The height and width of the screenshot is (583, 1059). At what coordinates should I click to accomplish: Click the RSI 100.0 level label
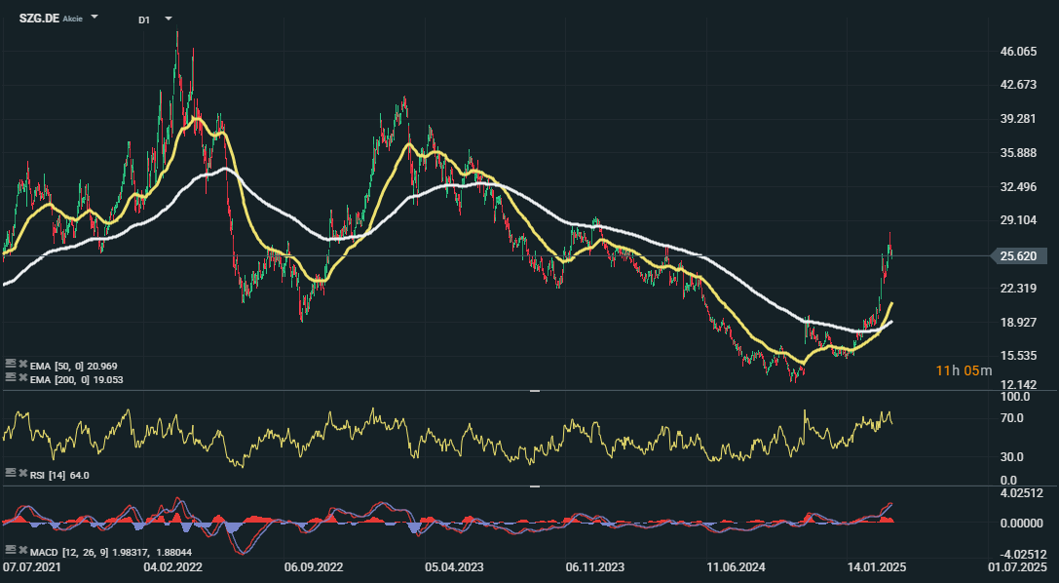click(1015, 397)
